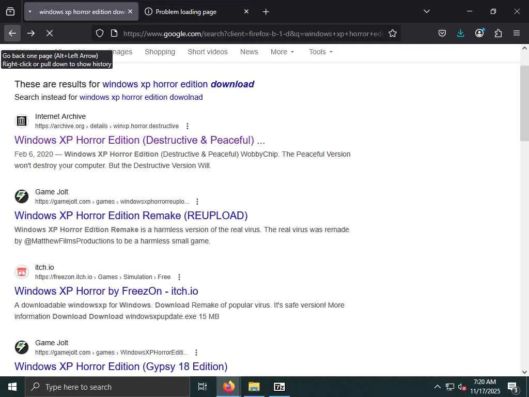Go back one page arrow
This screenshot has width=529, height=397.
[x=12, y=33]
